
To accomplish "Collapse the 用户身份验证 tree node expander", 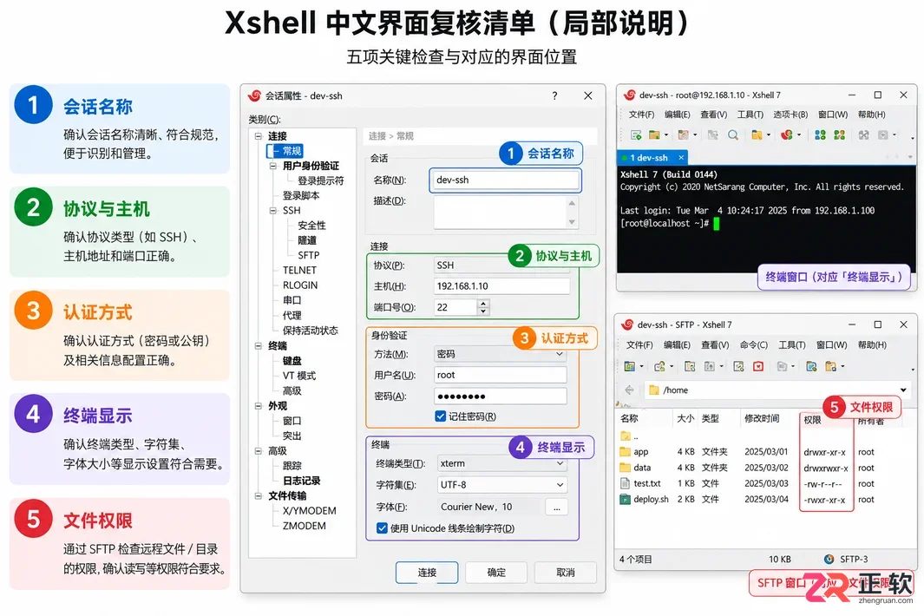I will point(272,166).
